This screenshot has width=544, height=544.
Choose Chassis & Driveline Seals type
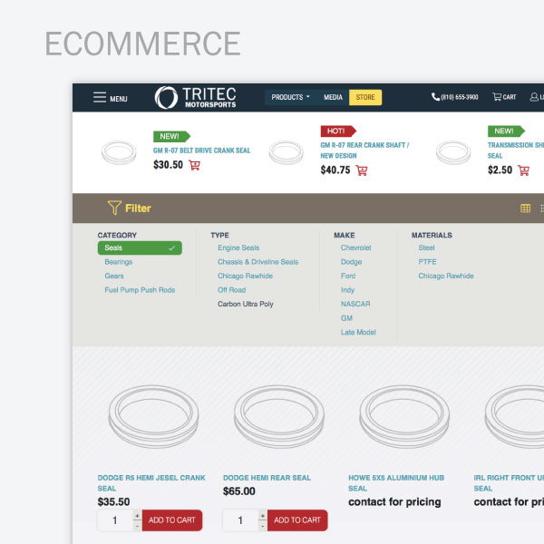(x=257, y=262)
